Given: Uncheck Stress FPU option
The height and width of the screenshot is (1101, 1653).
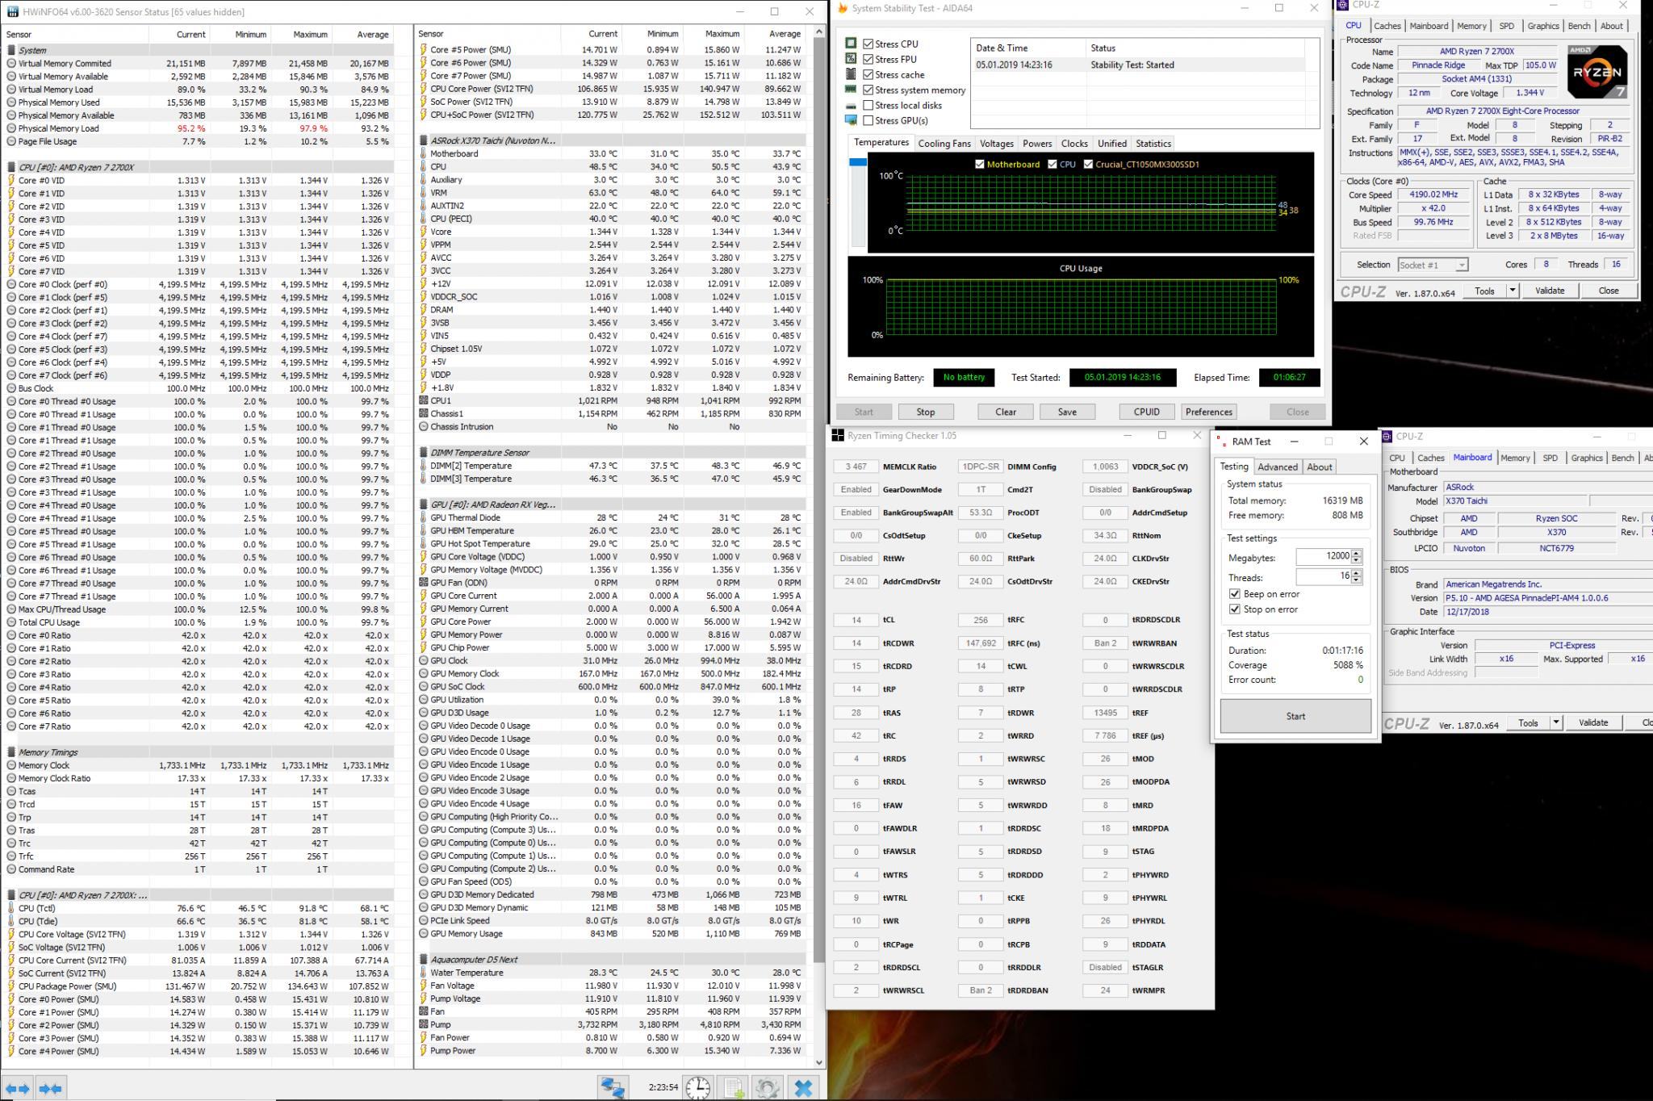Looking at the screenshot, I should (x=868, y=59).
